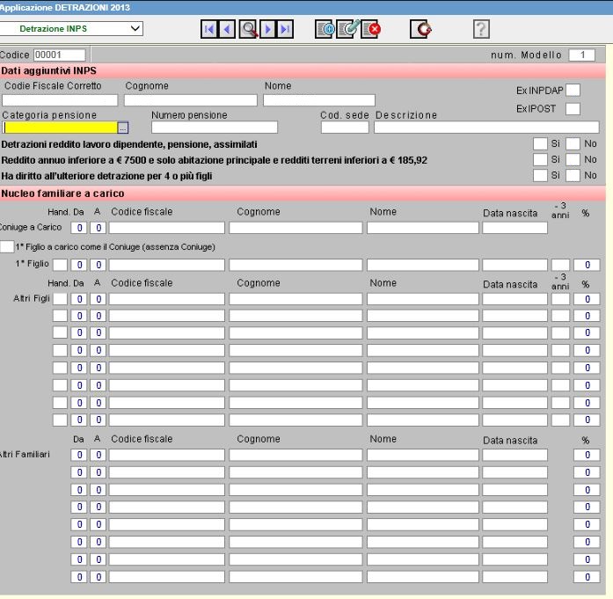
Task: Click the num. Modello field
Action: point(580,55)
